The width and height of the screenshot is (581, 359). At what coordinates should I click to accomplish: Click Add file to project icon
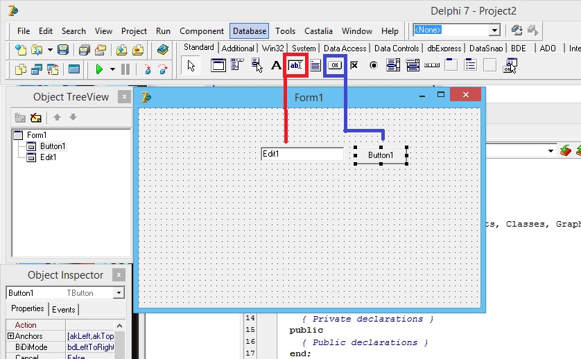[121, 50]
